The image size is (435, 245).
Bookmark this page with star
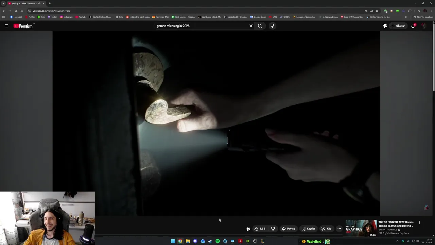point(377,11)
